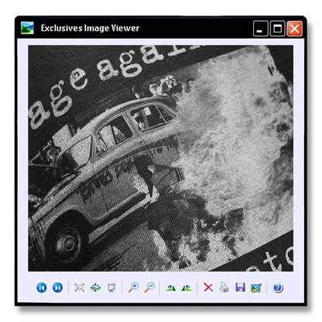Screen dimensions: 322x322
Task: Select the best fit icon
Action: [95, 287]
